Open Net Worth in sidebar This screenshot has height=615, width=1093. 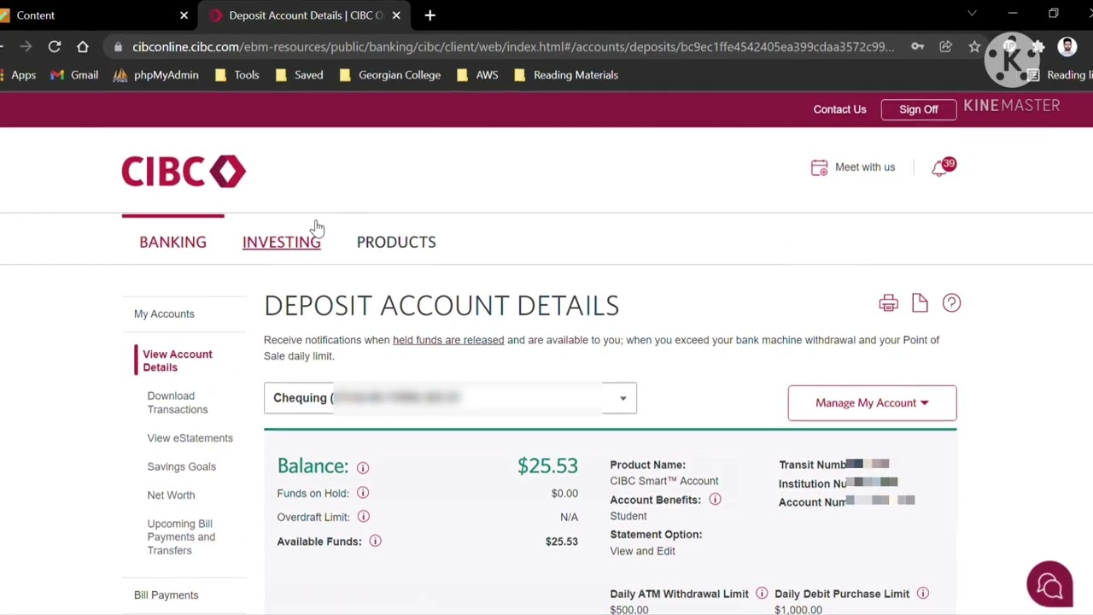tap(171, 495)
